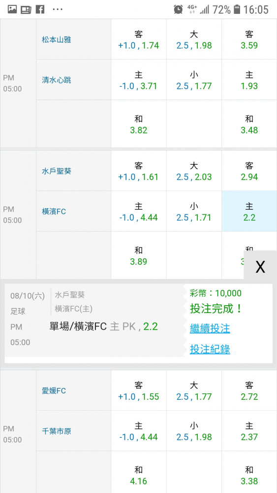Viewport: 277px width, 493px height.
Task: Select 松本山雅 handicap +1.0, 1.74
Action: 138,39
